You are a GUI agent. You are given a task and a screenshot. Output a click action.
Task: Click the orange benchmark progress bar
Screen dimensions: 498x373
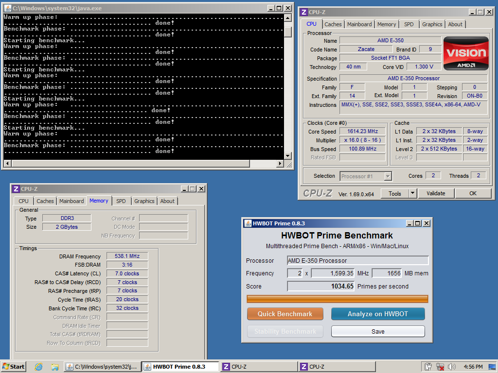337,299
